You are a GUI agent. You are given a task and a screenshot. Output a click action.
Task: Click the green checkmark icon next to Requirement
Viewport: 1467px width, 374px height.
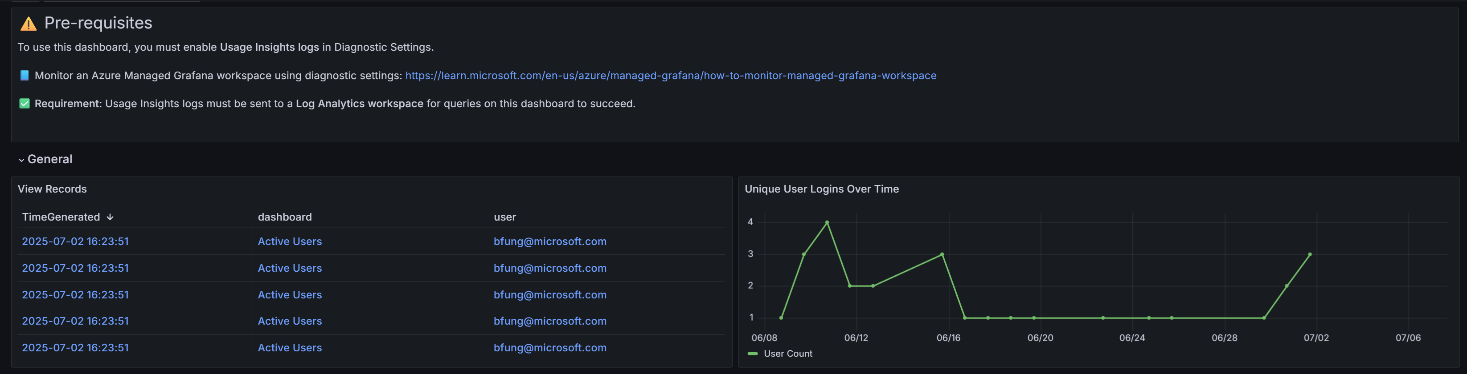[x=24, y=104]
